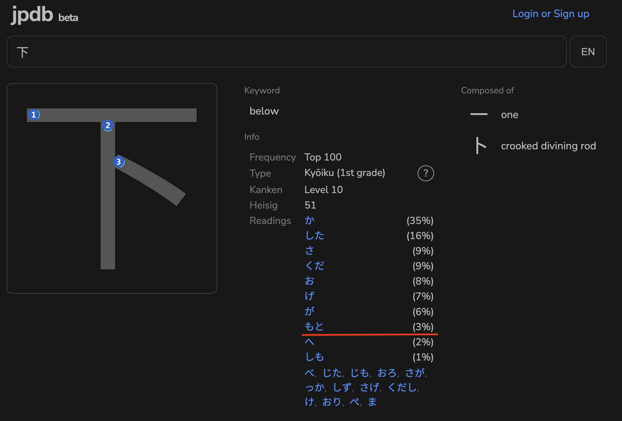Open the kanji type help question mark
Screen dimensions: 622x421
point(426,173)
